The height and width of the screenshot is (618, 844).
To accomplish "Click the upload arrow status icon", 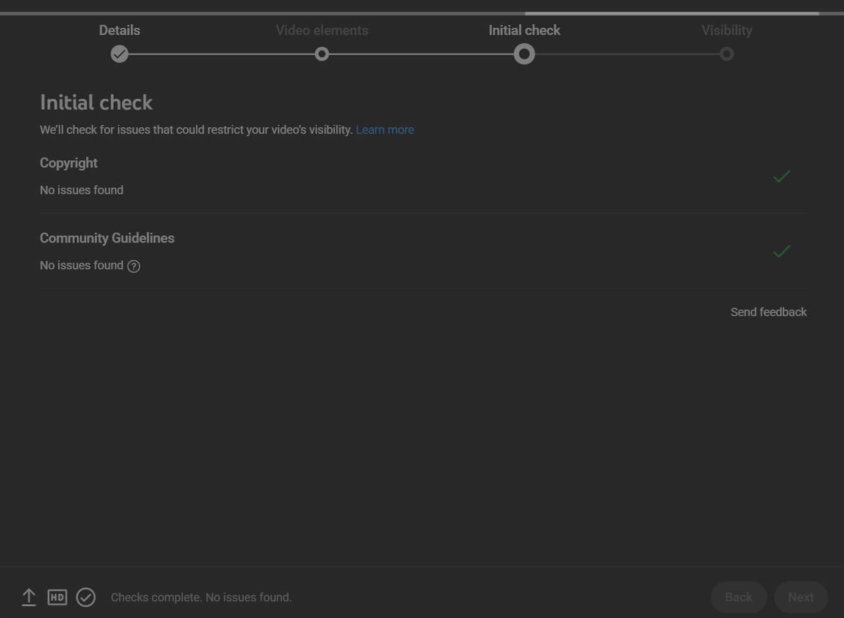I will (x=28, y=598).
